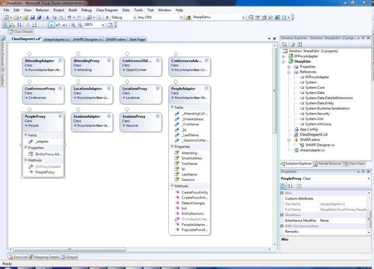Open the Class View tab
374x269 pixels.
354,164
